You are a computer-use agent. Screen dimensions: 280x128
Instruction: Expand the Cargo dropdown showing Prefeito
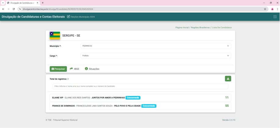(x=156, y=56)
